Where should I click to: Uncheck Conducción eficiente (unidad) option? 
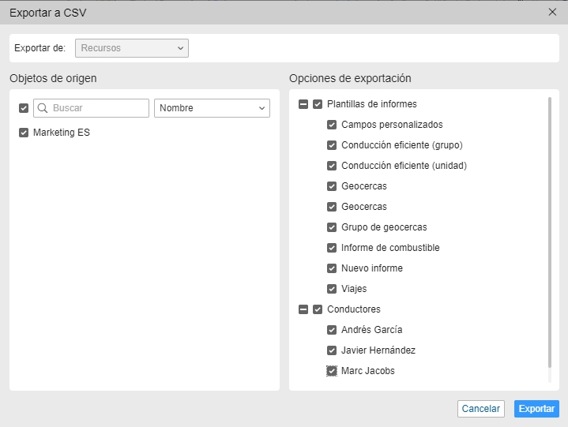click(332, 166)
